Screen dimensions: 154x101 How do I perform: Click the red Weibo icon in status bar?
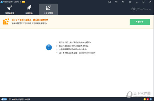coord(148,99)
